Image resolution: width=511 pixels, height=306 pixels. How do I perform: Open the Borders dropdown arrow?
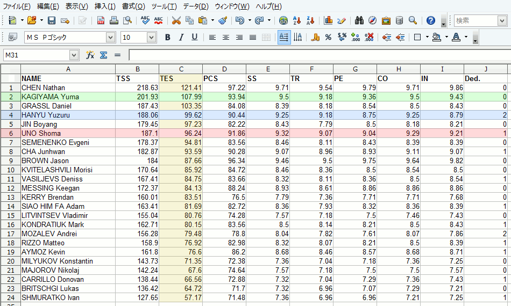click(427, 37)
